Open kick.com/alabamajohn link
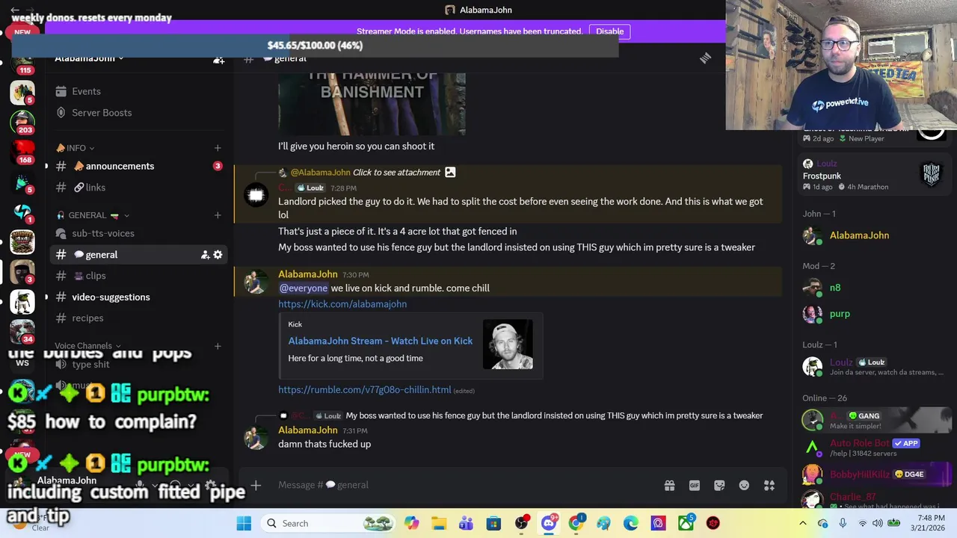Image resolution: width=957 pixels, height=538 pixels. (x=342, y=304)
